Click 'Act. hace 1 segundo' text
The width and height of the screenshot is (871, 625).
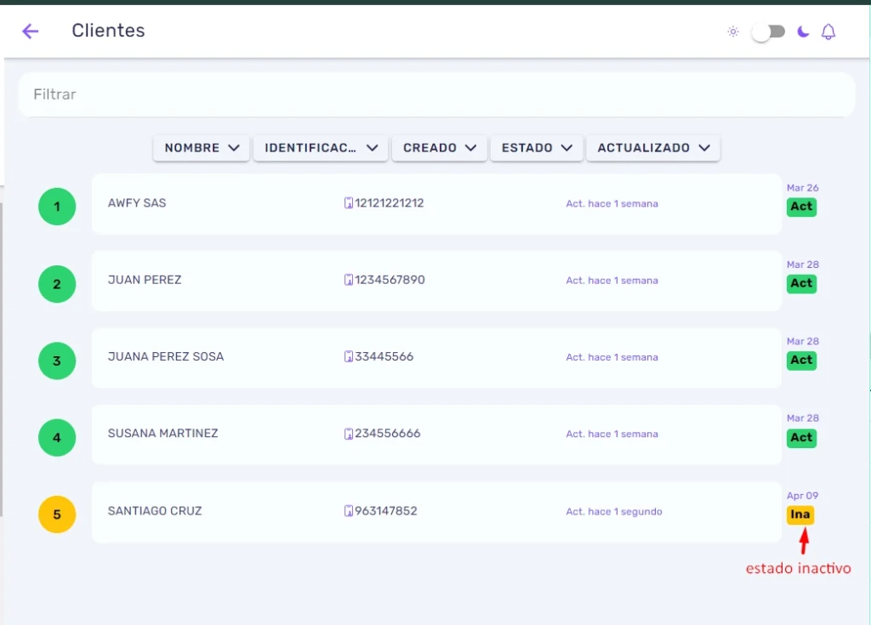click(x=614, y=512)
